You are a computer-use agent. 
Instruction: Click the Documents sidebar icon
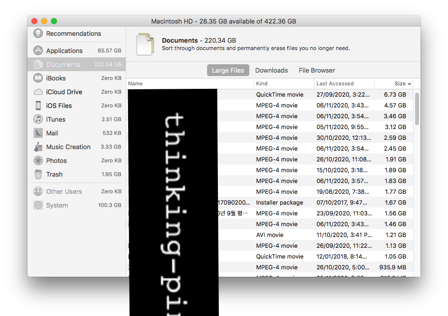tap(38, 64)
